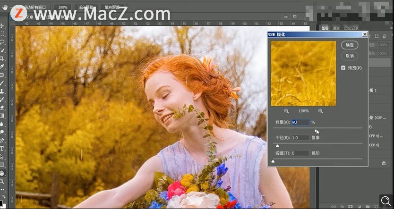The height and width of the screenshot is (209, 394).
Task: Select the Quick Selection tool
Action: point(2,50)
